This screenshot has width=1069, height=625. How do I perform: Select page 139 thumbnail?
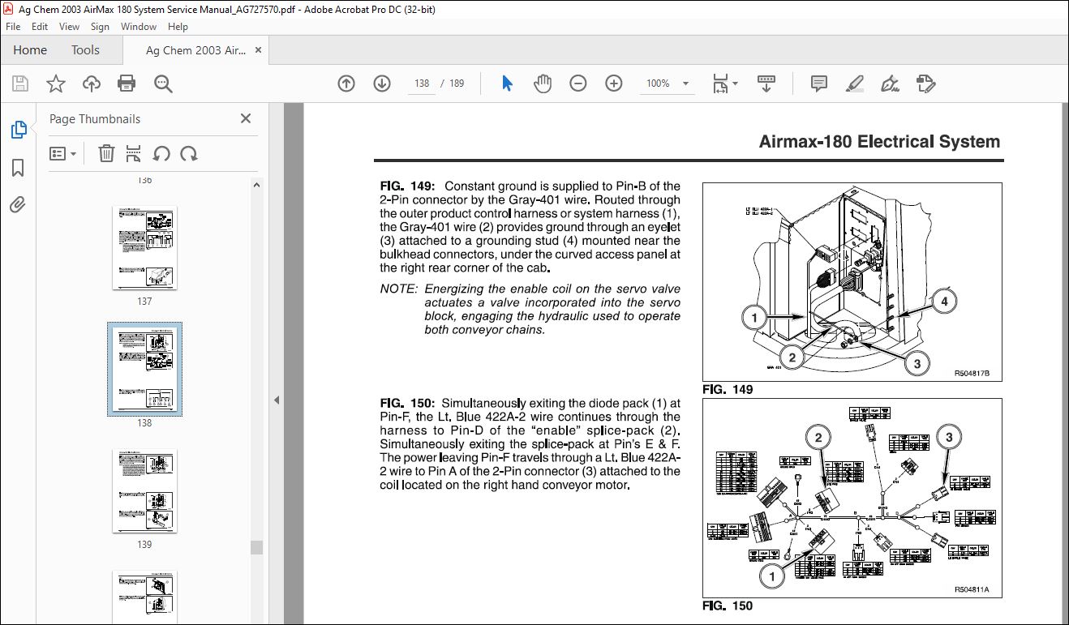coord(144,490)
